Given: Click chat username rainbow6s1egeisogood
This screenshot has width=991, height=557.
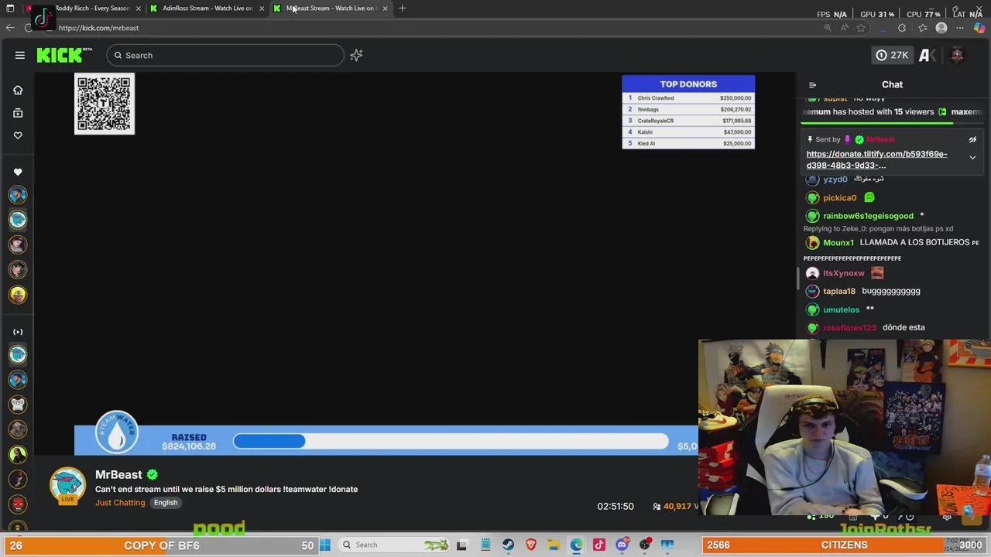Looking at the screenshot, I should (868, 216).
